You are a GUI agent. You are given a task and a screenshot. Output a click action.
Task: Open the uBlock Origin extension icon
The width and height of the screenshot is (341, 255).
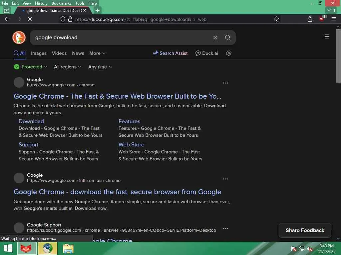(322, 19)
